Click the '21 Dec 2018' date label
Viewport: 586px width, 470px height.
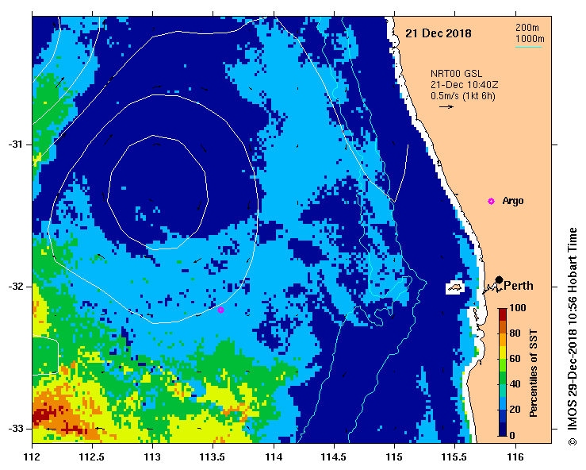(x=439, y=33)
